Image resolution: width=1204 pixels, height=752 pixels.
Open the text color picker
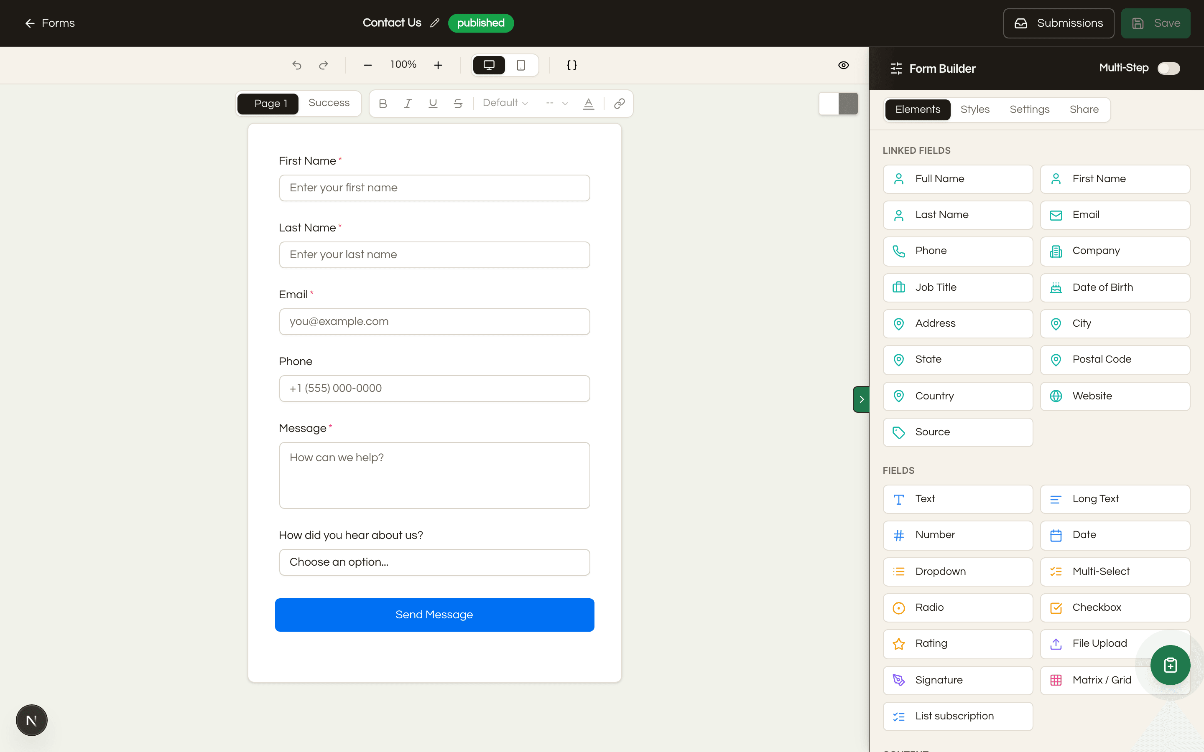(x=589, y=104)
